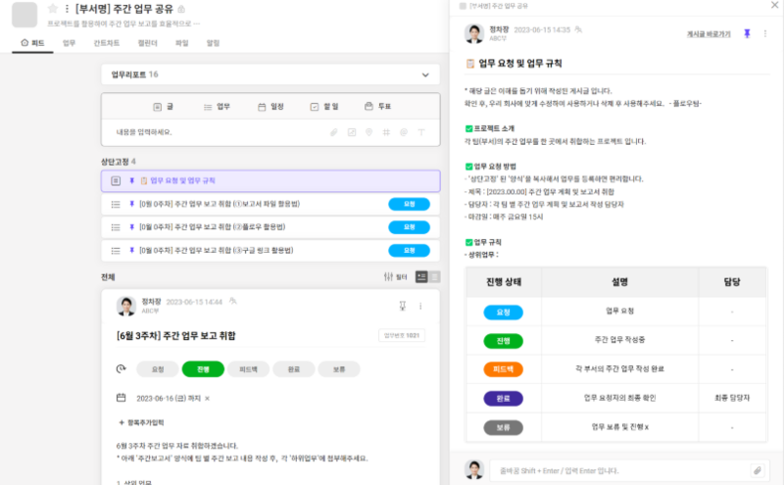Select 투표 post type in composer

[x=378, y=107]
